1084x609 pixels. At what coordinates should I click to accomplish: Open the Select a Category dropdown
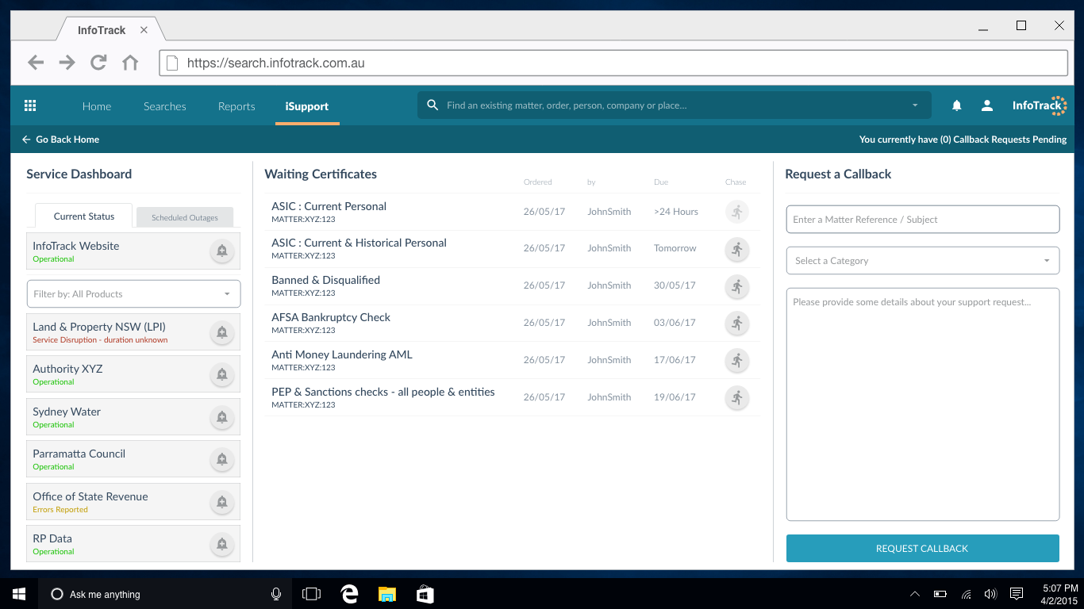point(923,260)
